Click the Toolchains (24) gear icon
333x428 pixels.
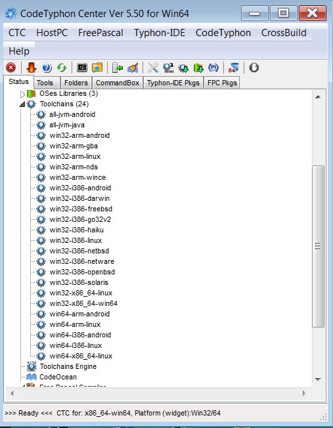pyautogui.click(x=32, y=104)
